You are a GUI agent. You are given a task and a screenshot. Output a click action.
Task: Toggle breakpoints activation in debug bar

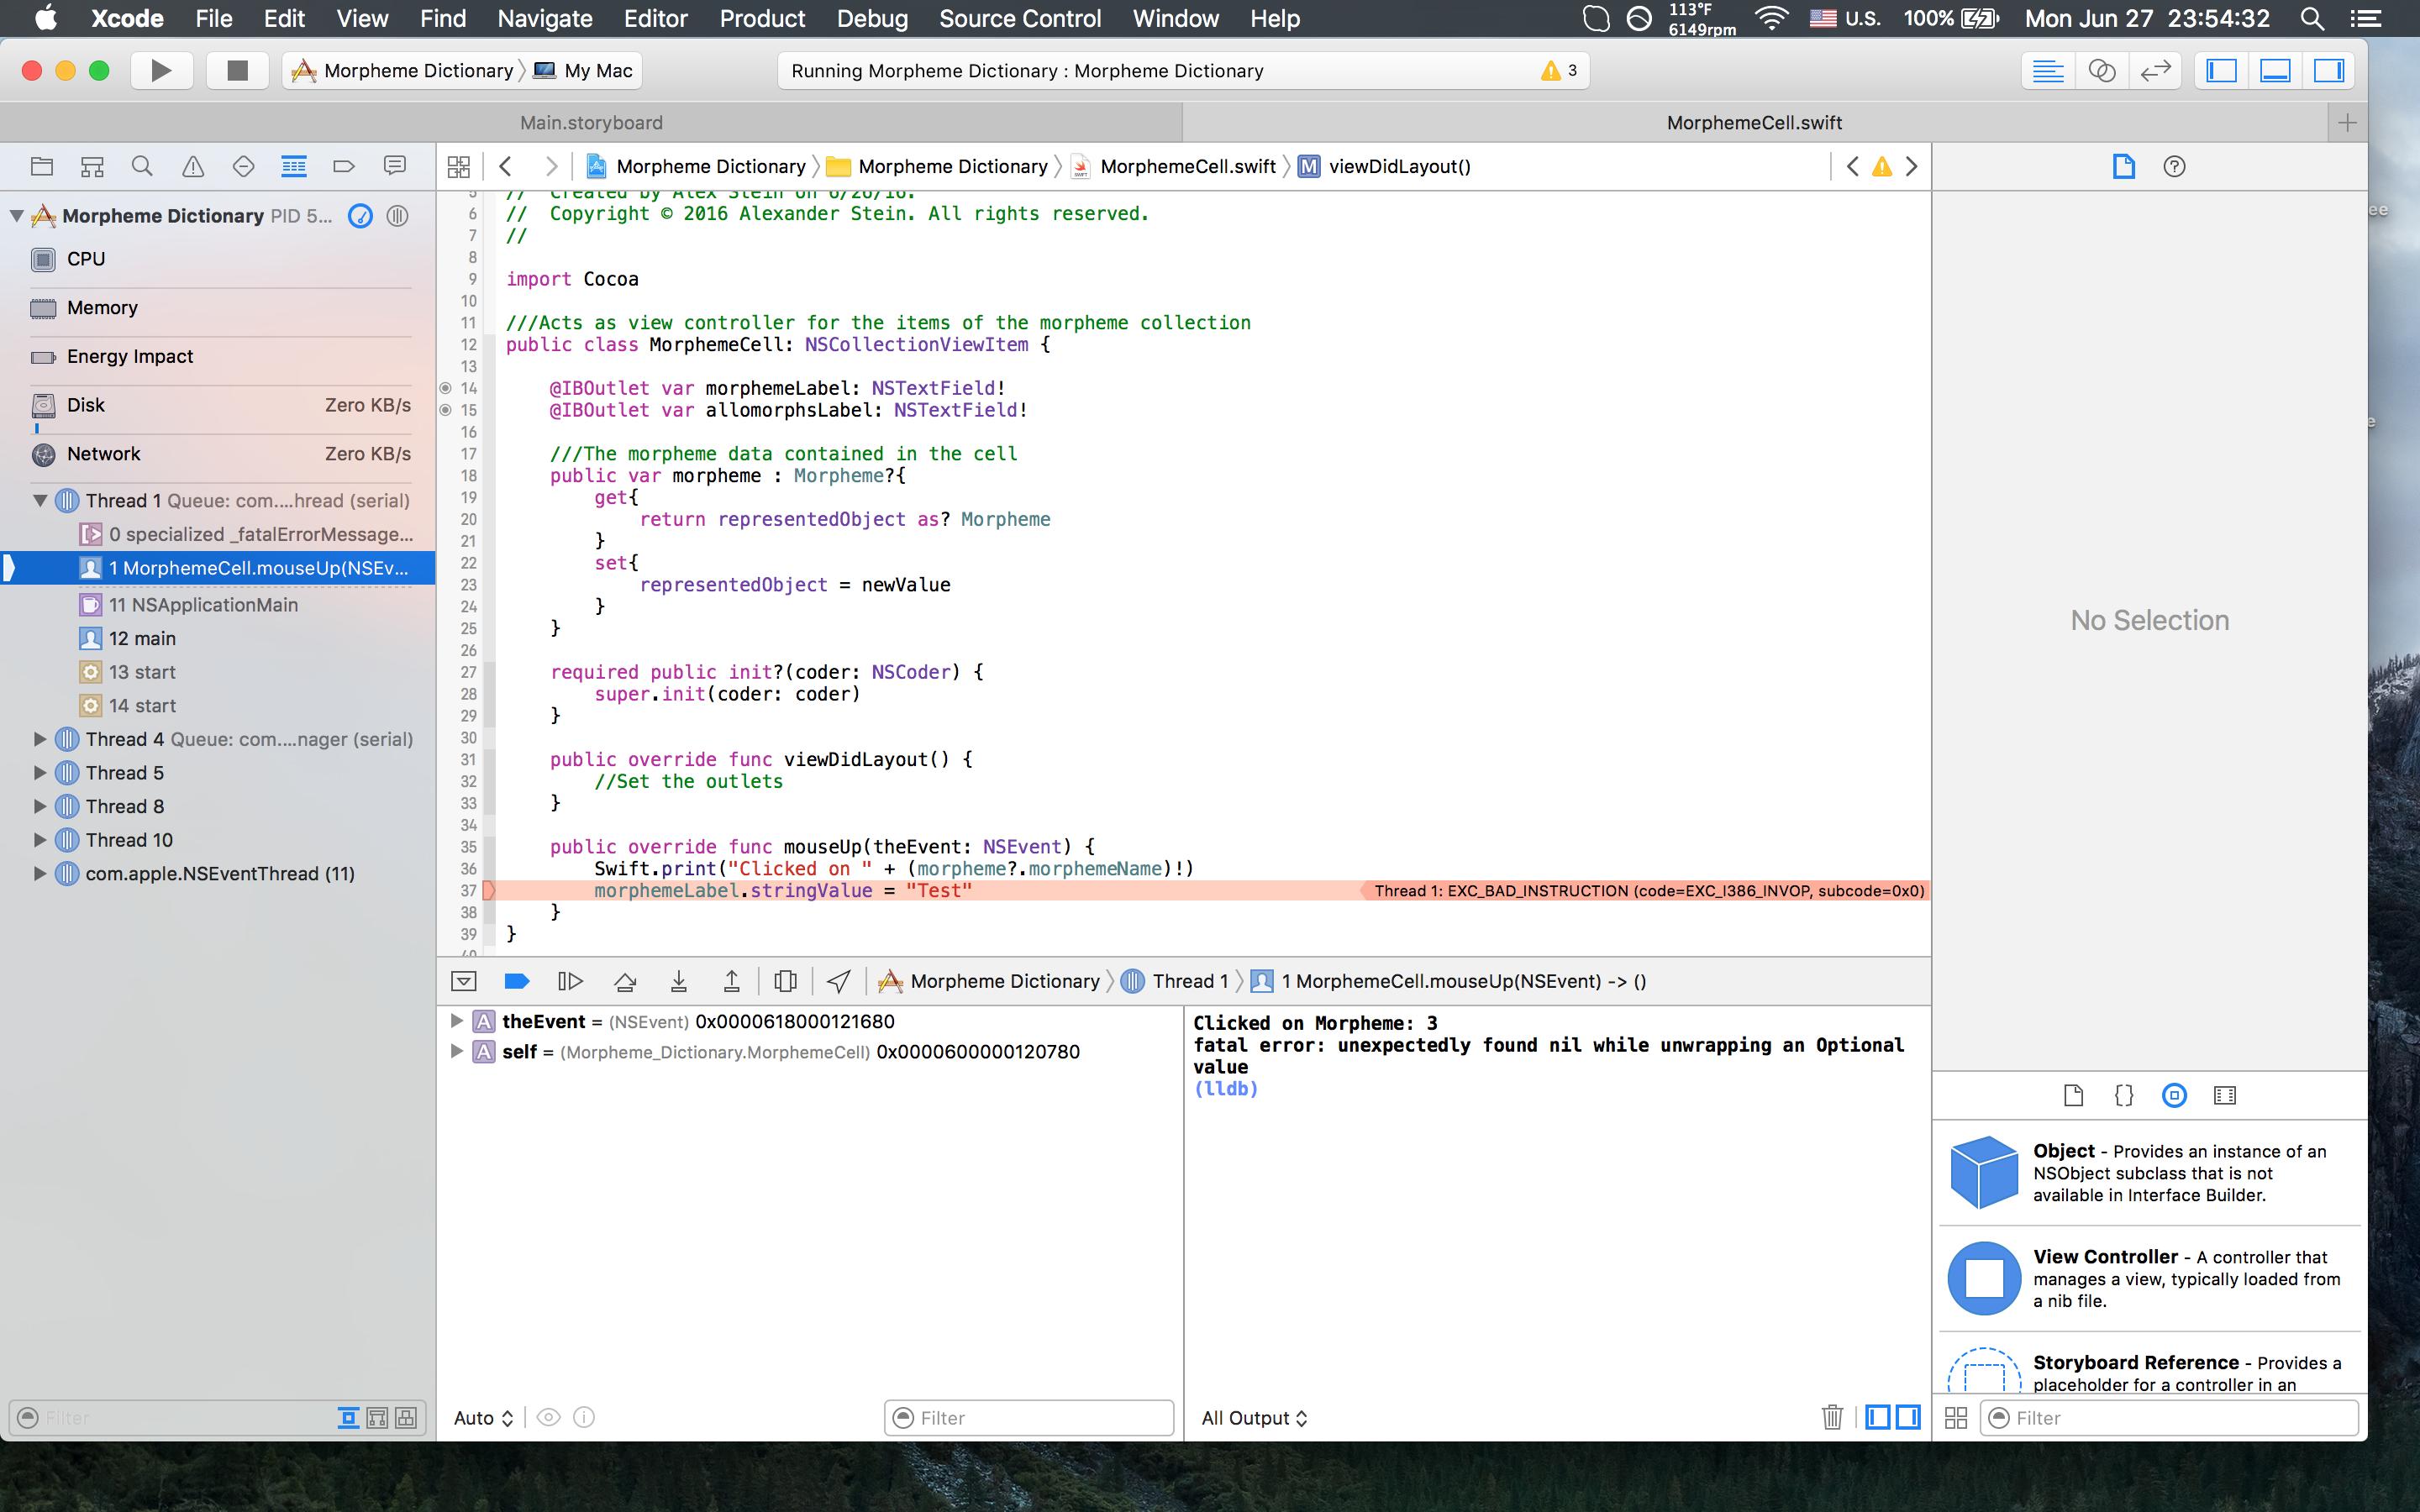coord(517,981)
